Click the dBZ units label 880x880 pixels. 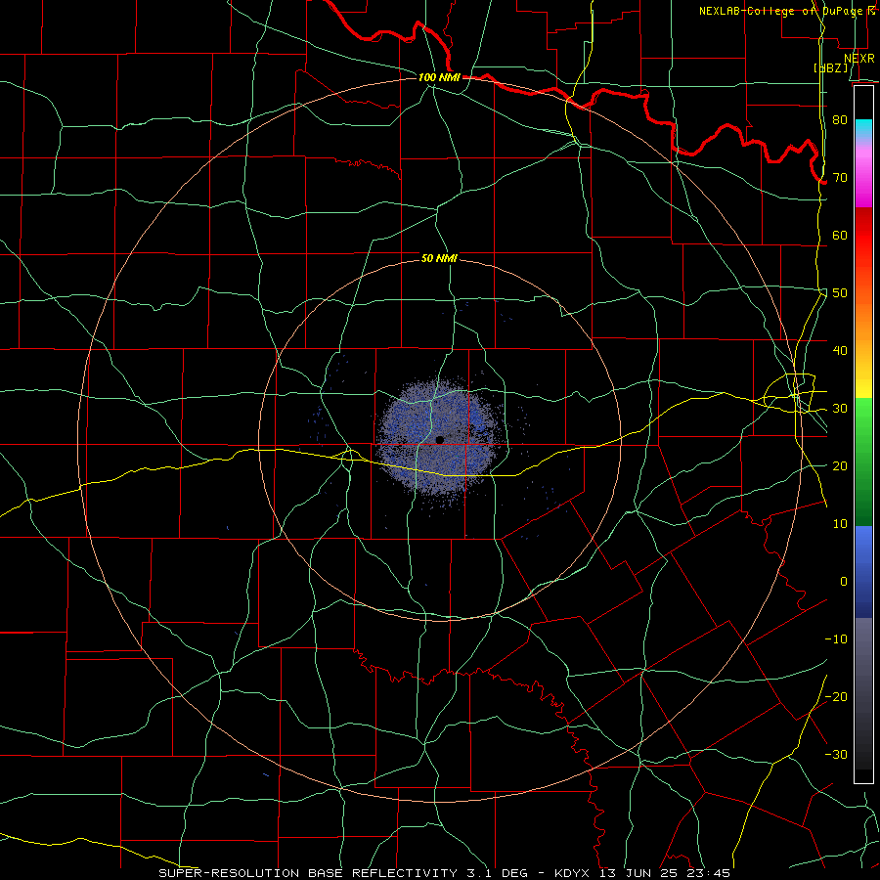(x=831, y=67)
